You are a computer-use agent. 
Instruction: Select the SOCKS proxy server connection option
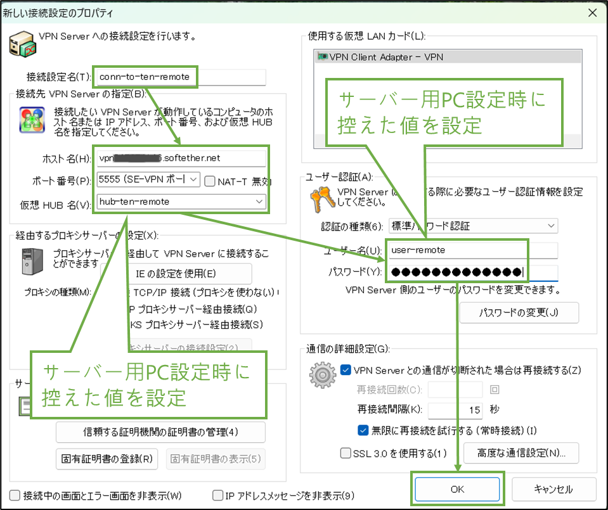tap(197, 324)
